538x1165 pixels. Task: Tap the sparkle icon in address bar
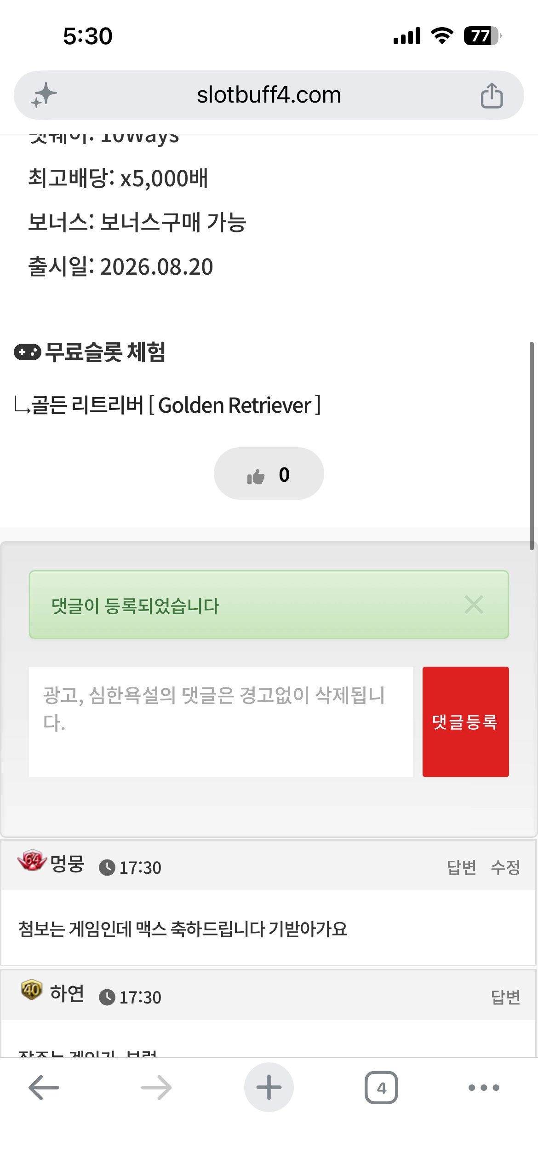click(44, 95)
